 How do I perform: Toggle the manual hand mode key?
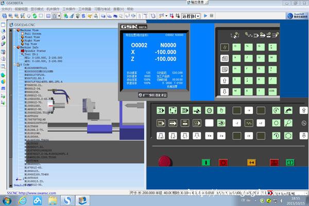pos(221,110)
